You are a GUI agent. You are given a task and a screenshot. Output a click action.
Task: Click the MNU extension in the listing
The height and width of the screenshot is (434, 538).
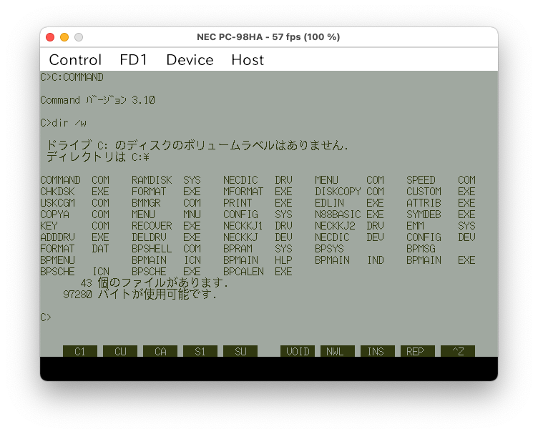point(192,214)
